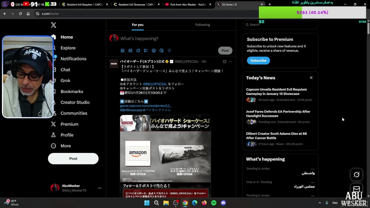Screen dimensions: 370x208
Task: Show hidden system tray icons
Action: click(320, 203)
